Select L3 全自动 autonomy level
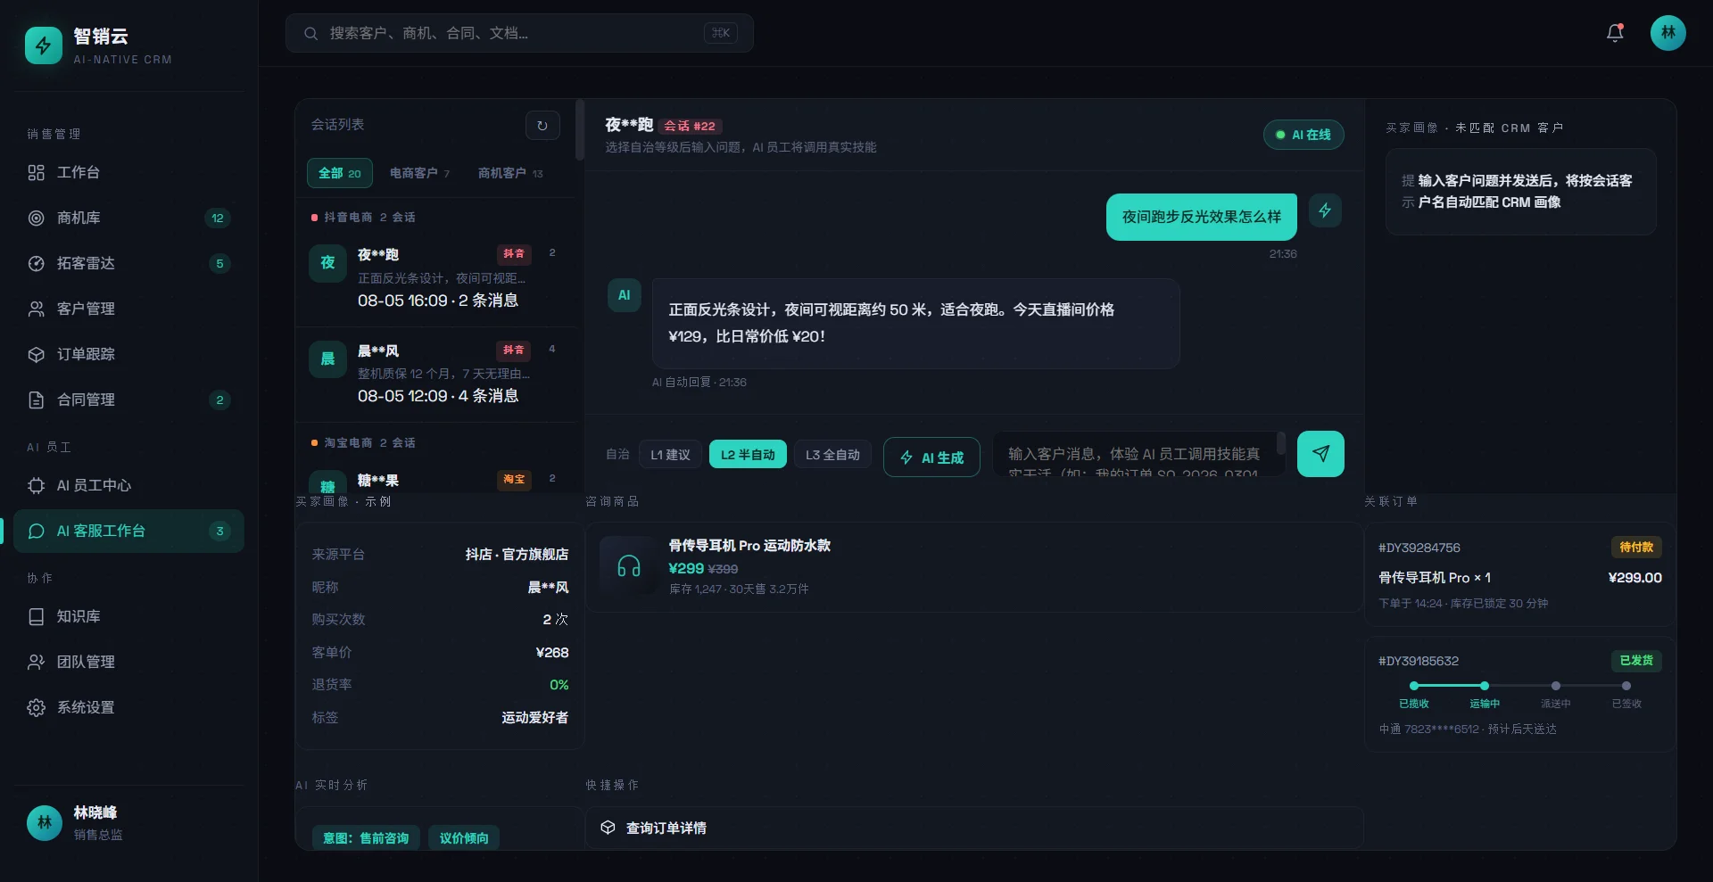The height and width of the screenshot is (882, 1713). click(x=832, y=455)
